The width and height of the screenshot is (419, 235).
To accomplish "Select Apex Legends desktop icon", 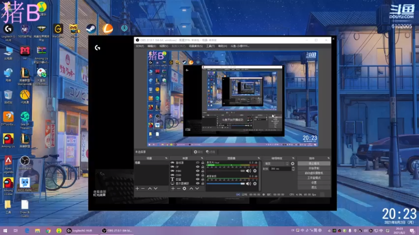I will pos(8,164).
